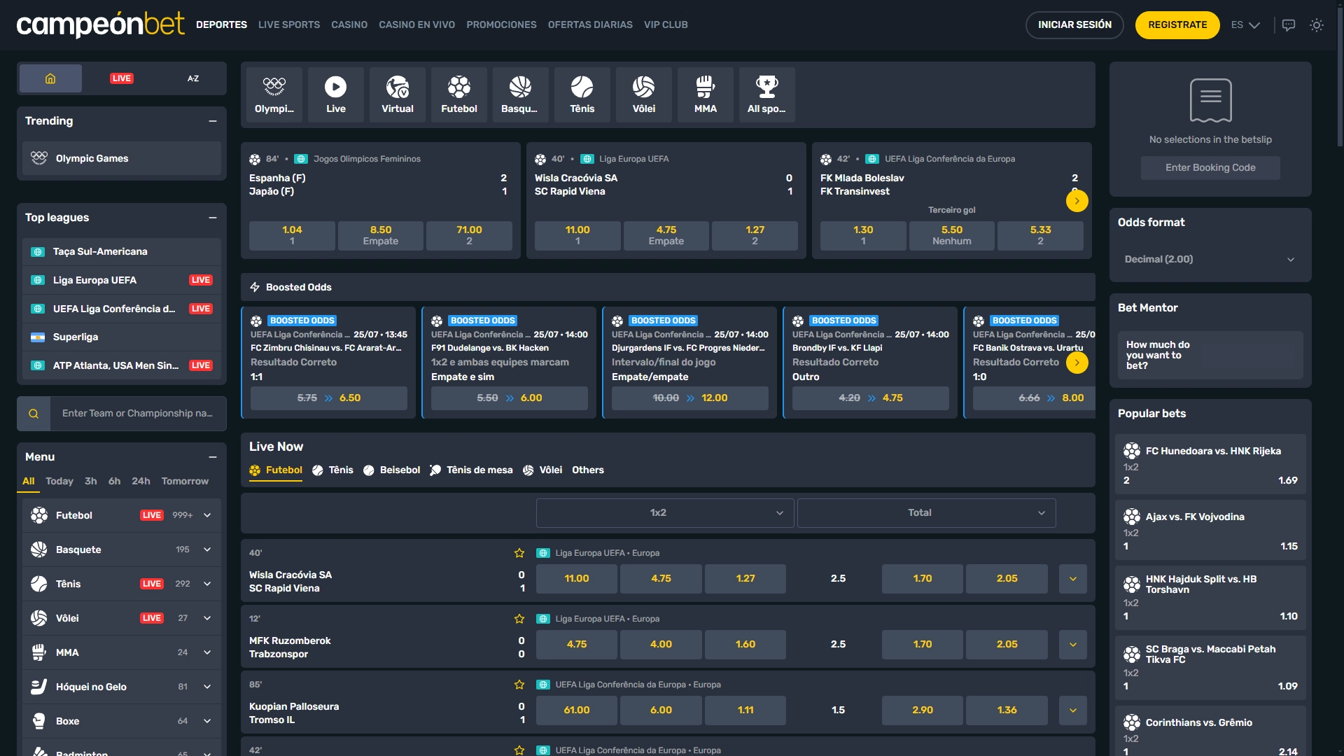Collapse the Top leagues panel
Image resolution: width=1344 pixels, height=756 pixels.
click(x=213, y=218)
